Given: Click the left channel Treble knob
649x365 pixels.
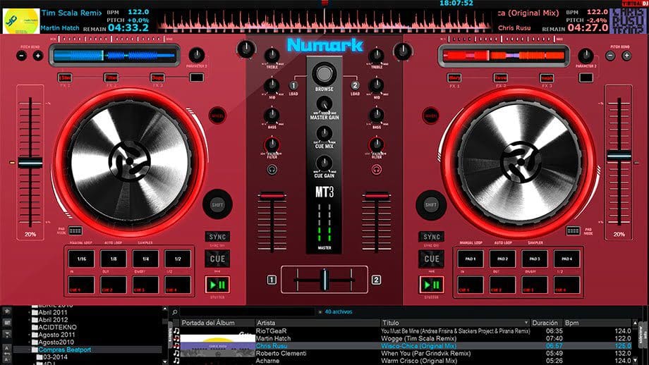Looking at the screenshot, I should point(272,56).
